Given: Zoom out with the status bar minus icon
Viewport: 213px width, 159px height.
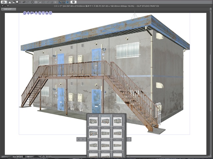Looking at the screenshot, I should (x=18, y=157).
